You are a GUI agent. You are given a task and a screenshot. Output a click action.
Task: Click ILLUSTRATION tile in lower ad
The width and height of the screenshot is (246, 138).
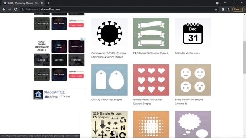(42, 74)
